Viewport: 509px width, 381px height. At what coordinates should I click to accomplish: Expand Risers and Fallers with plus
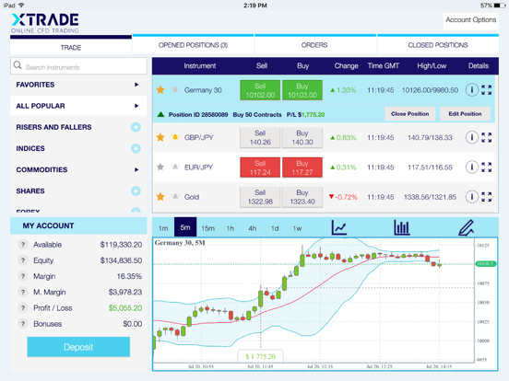pyautogui.click(x=136, y=127)
